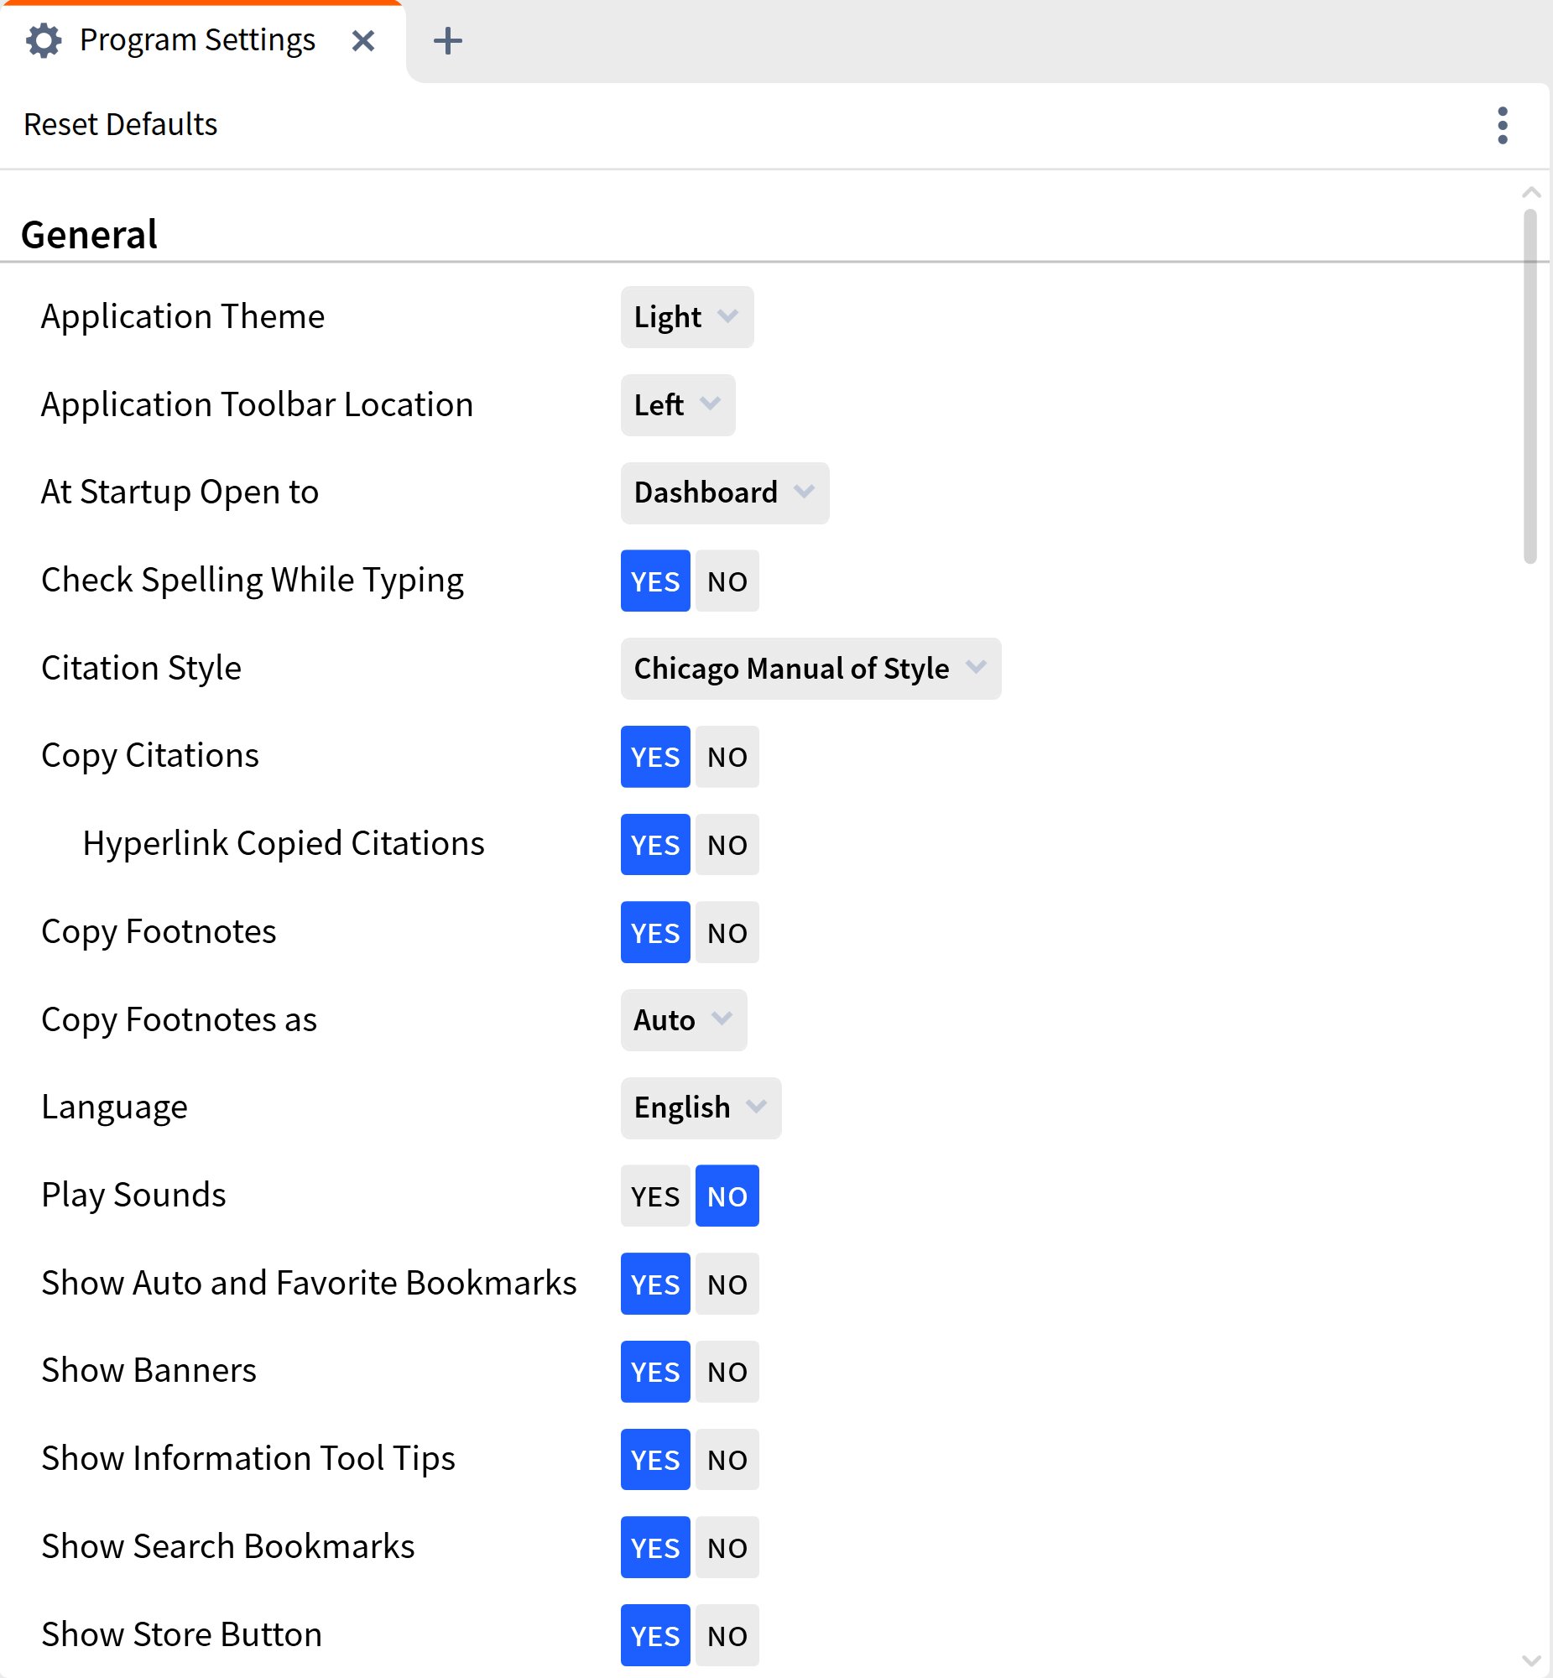Turn off Show Banners

click(x=726, y=1371)
